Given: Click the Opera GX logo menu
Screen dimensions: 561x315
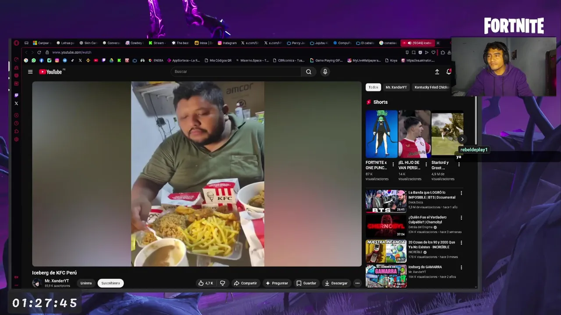Looking at the screenshot, I should 16,43.
